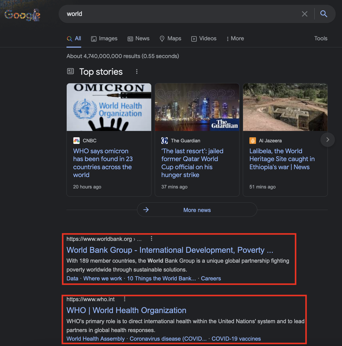Viewport: 342px width, 346px height.
Task: Click the Google doodle logo
Action: pos(22,15)
